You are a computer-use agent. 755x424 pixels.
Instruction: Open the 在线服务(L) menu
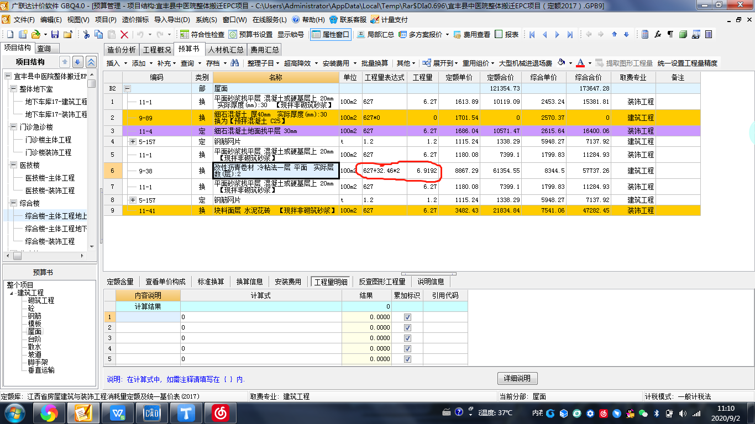(x=270, y=19)
